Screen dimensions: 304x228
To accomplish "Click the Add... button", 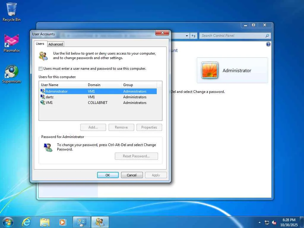I will coord(93,127).
